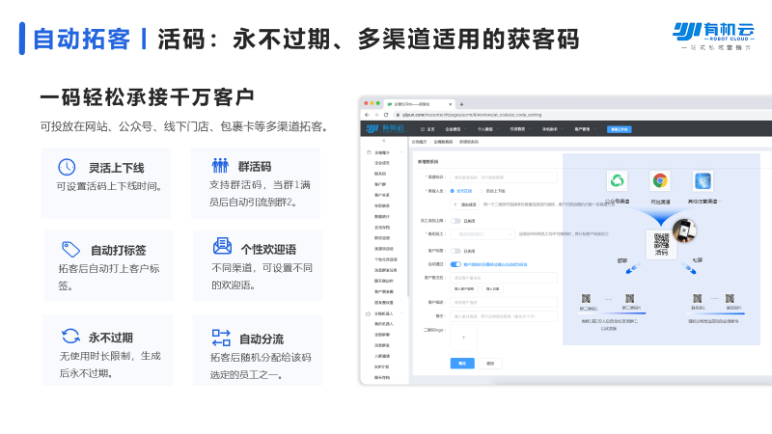
Task: Click the 渠道标识 name input field
Action: (x=504, y=177)
